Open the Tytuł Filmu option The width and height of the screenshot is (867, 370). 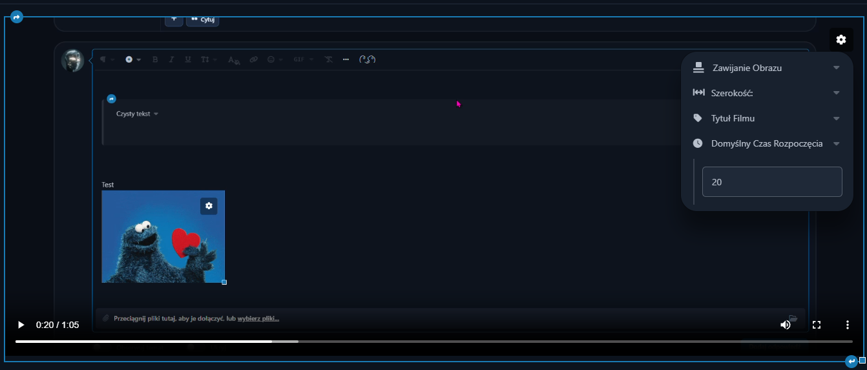click(x=766, y=118)
